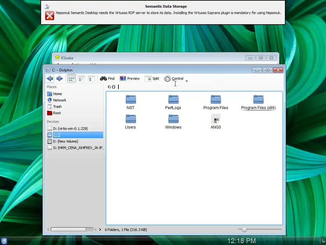Maximize the KSnake window
Screen dimensions: 326x245
pos(261,58)
